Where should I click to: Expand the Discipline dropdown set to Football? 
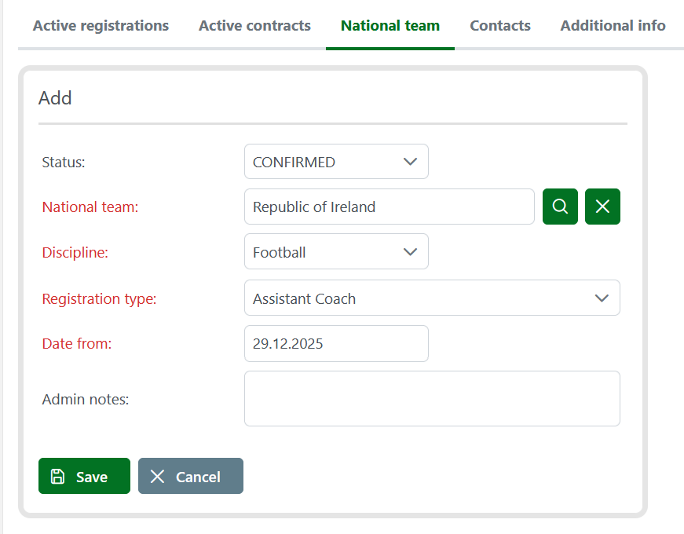pyautogui.click(x=336, y=252)
